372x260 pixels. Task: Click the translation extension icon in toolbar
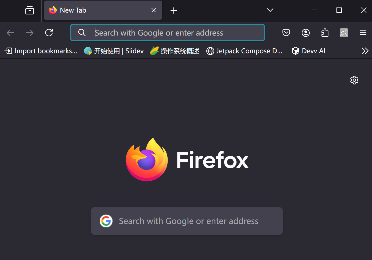pos(344,33)
